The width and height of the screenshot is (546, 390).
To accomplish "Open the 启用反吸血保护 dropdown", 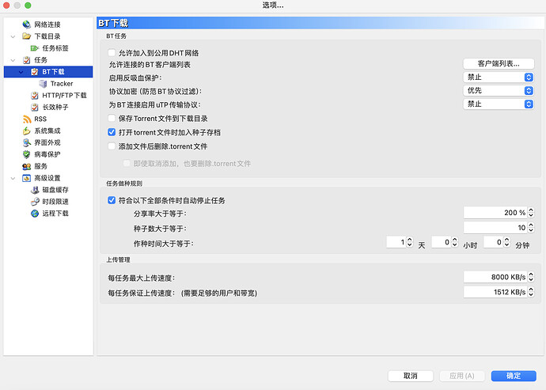I will (498, 78).
